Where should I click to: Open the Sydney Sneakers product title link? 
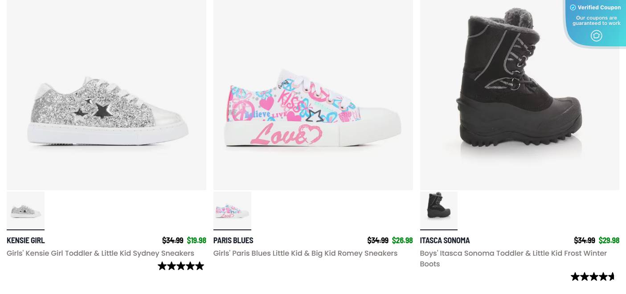point(100,253)
